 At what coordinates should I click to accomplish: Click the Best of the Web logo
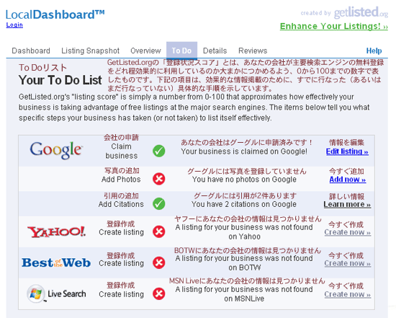[56, 263]
